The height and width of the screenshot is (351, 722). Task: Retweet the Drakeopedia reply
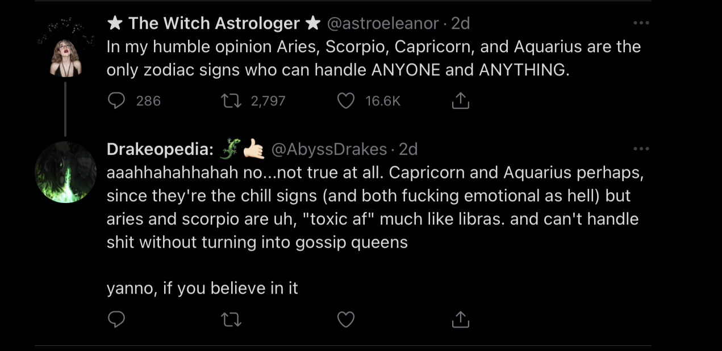coord(231,320)
